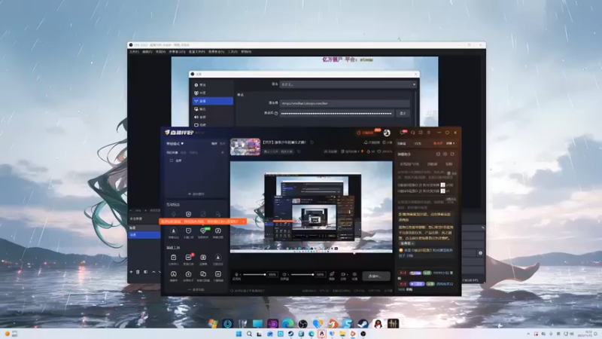This screenshot has width=602, height=339.
Task: Switch to portrait mode in the scene panel header
Action: click(222, 143)
